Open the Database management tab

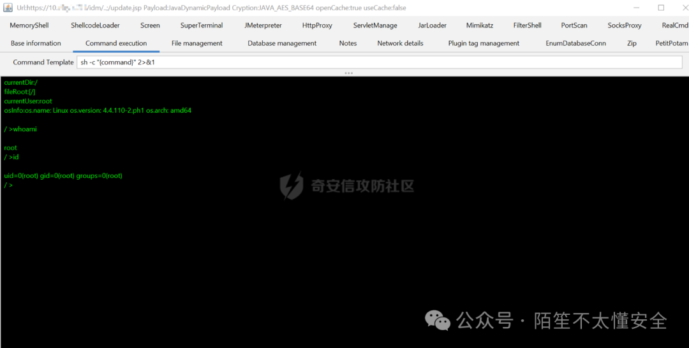[282, 43]
